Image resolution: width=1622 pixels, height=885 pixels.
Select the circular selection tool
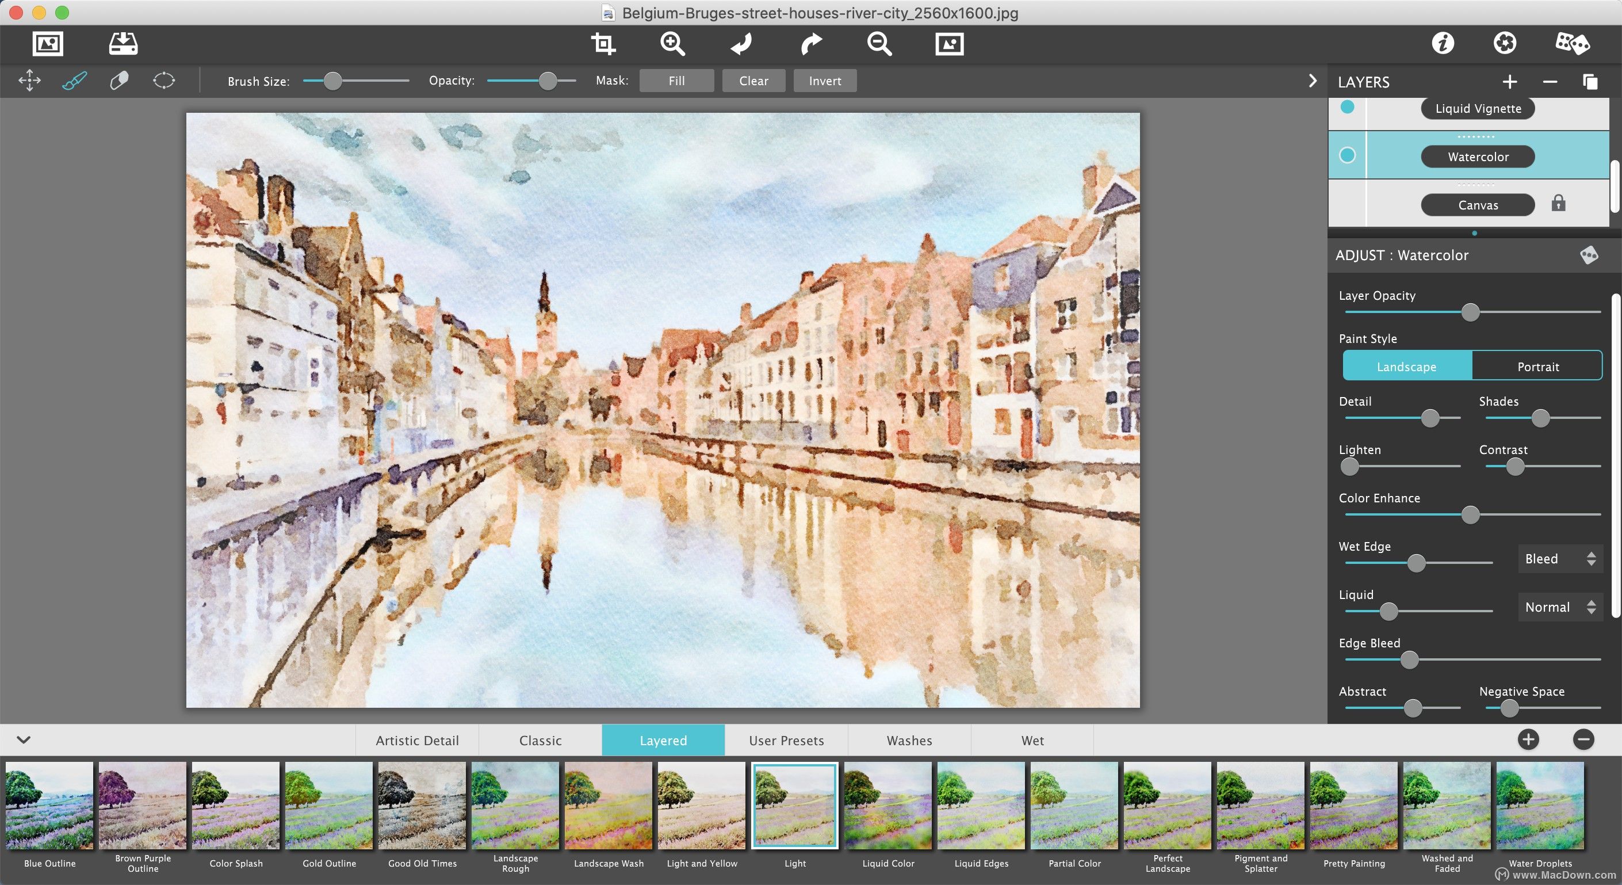pyautogui.click(x=164, y=81)
